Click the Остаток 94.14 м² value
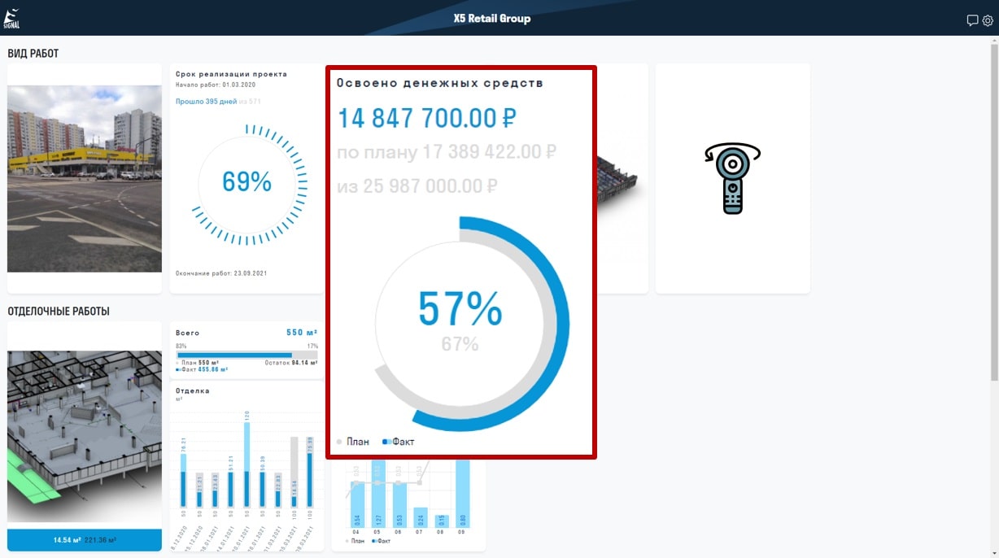Image resolution: width=999 pixels, height=558 pixels. coord(291,363)
